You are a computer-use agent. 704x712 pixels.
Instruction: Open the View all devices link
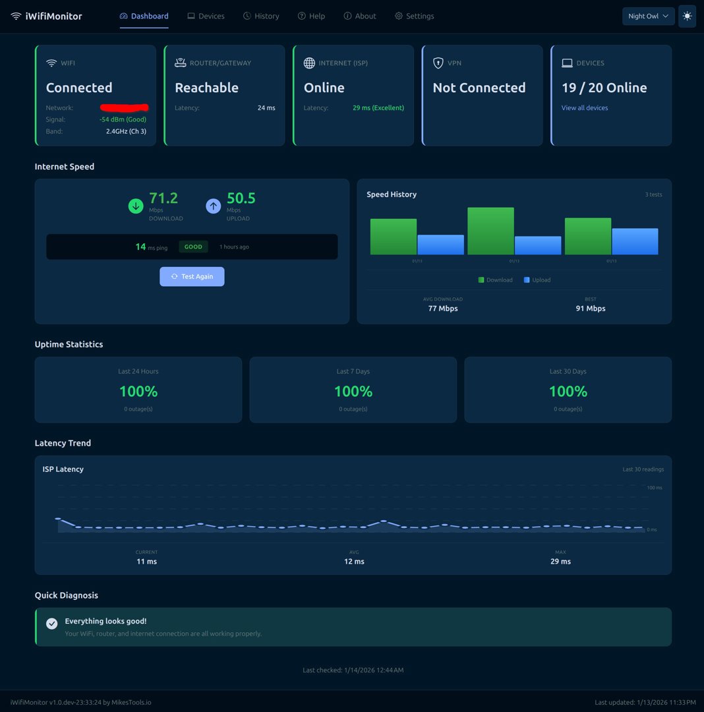(x=584, y=107)
